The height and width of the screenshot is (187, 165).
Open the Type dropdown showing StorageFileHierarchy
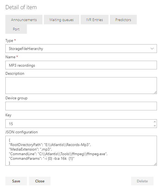(x=81, y=49)
